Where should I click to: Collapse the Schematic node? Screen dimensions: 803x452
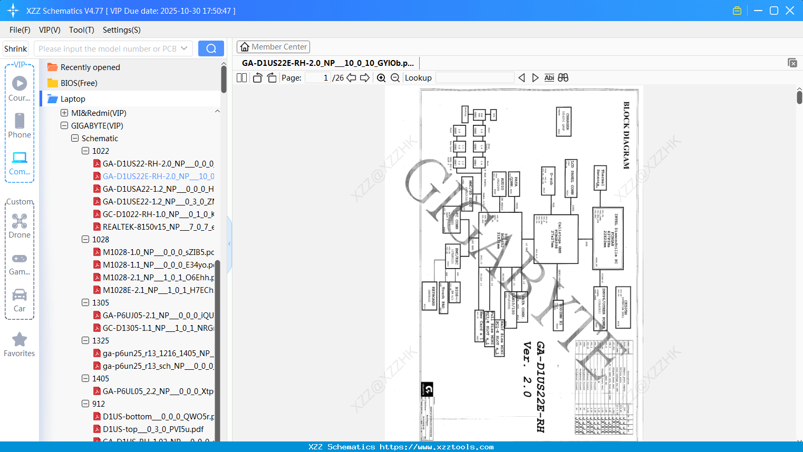click(75, 138)
